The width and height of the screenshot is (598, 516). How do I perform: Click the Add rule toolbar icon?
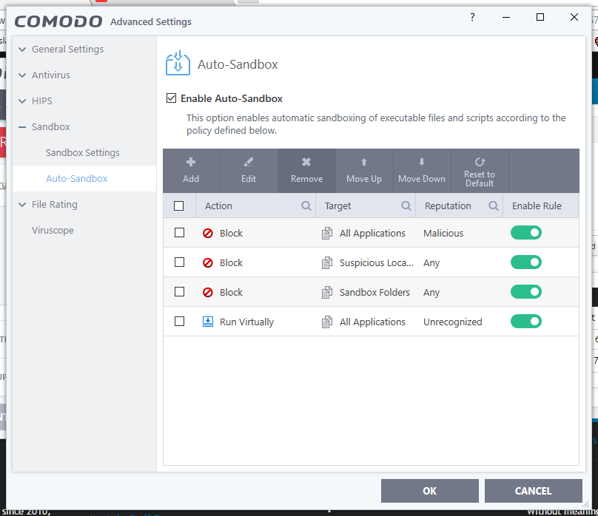pos(191,162)
